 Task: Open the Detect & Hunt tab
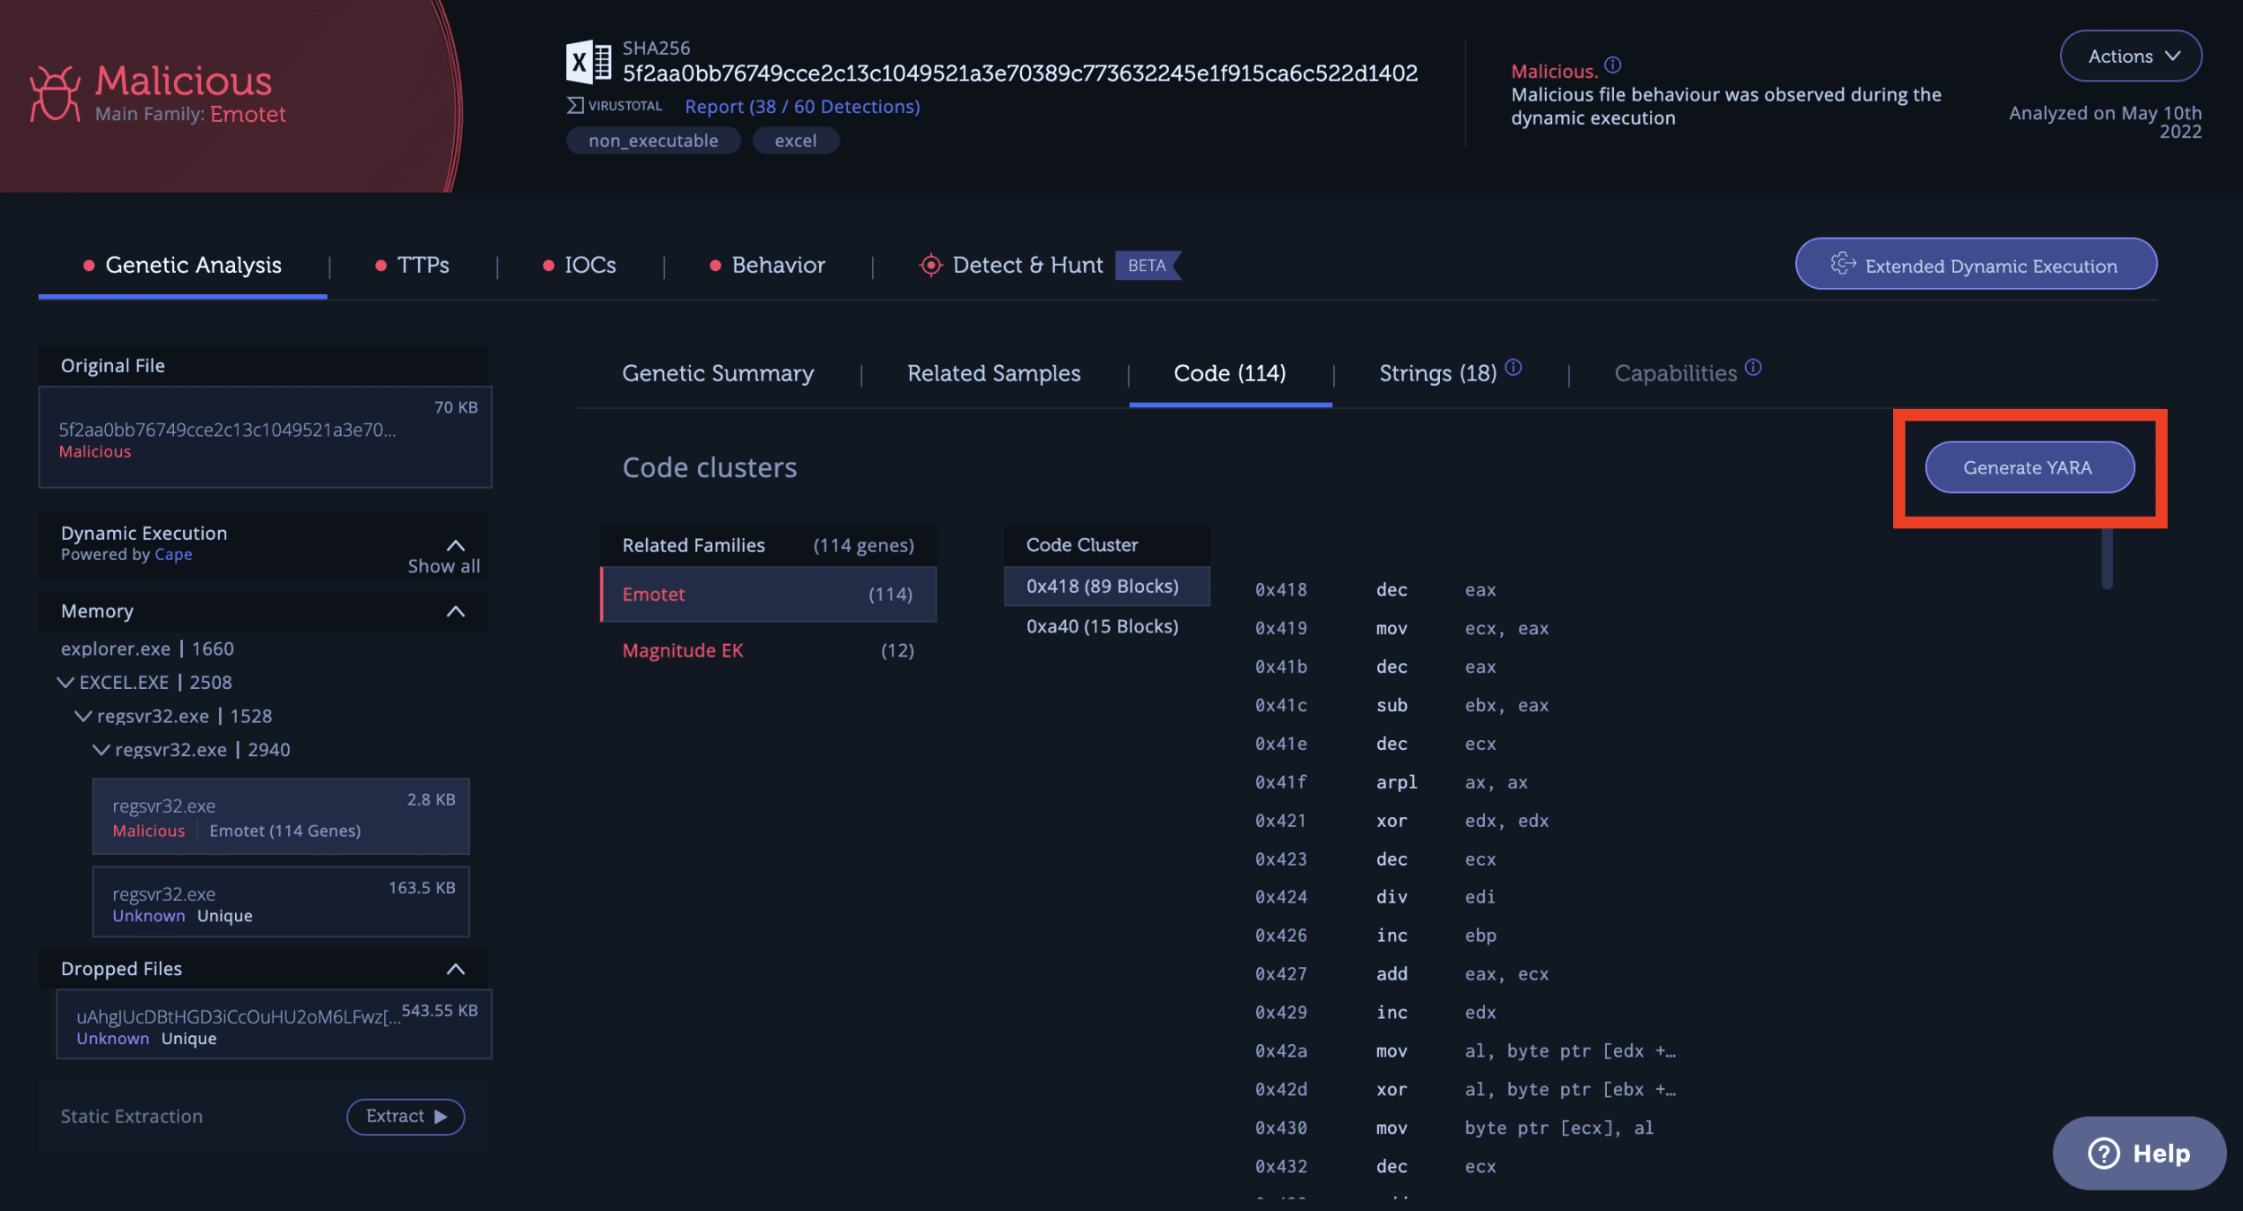pos(1049,266)
